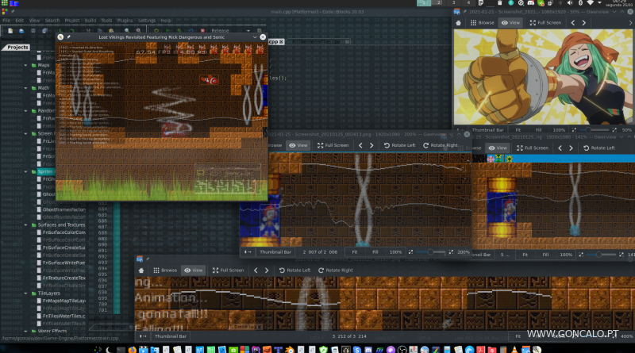Click the Replace icon in Code::Blocks toolbar
This screenshot has height=353, width=635.
(x=138, y=31)
